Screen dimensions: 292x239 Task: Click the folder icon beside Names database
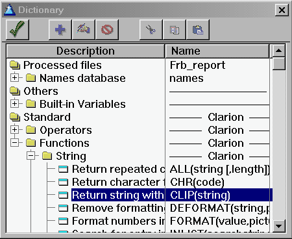click(x=31, y=78)
